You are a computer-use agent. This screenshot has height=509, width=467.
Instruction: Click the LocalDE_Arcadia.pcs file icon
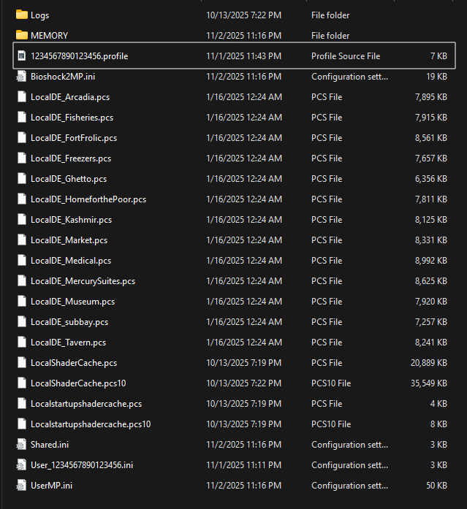click(x=21, y=96)
